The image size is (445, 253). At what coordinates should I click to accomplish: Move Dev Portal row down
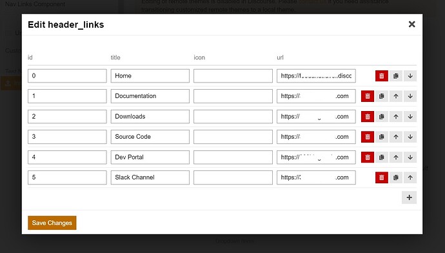410,157
